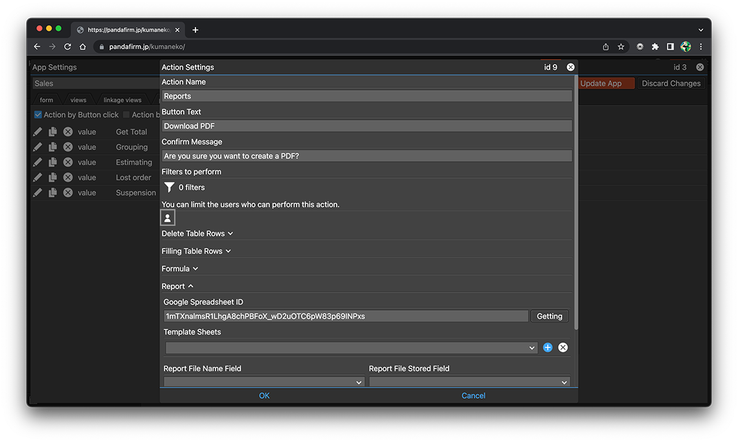Collapse the Report section

tap(177, 286)
